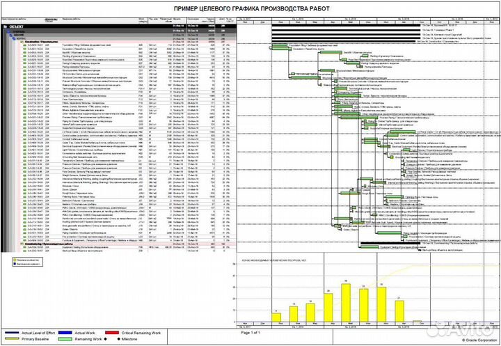The height and width of the screenshot is (346, 501).
Task: Select the Backfill activity row
Action: click(70, 53)
